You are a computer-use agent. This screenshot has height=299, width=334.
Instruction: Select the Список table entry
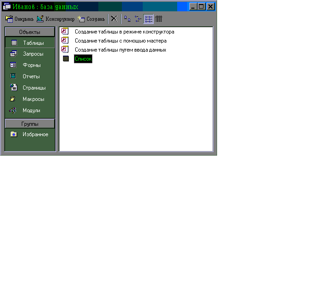click(x=83, y=59)
